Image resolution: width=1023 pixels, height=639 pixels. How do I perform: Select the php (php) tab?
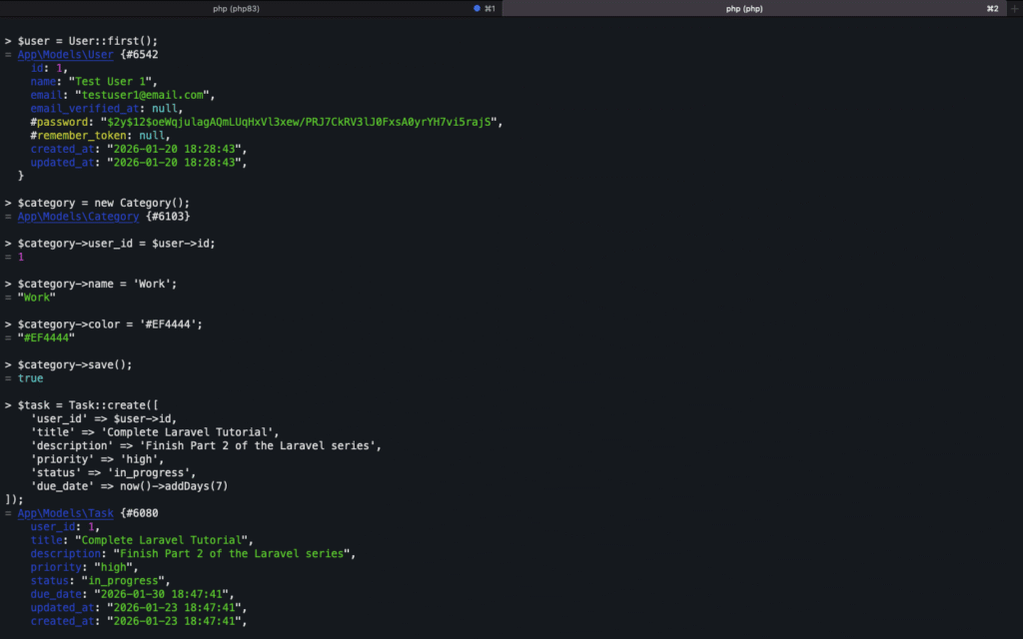[743, 8]
